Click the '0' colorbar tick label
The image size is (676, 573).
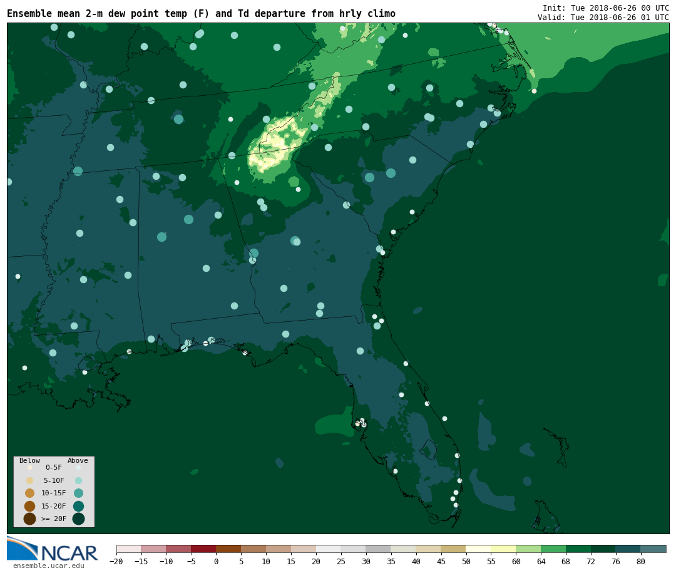216,561
